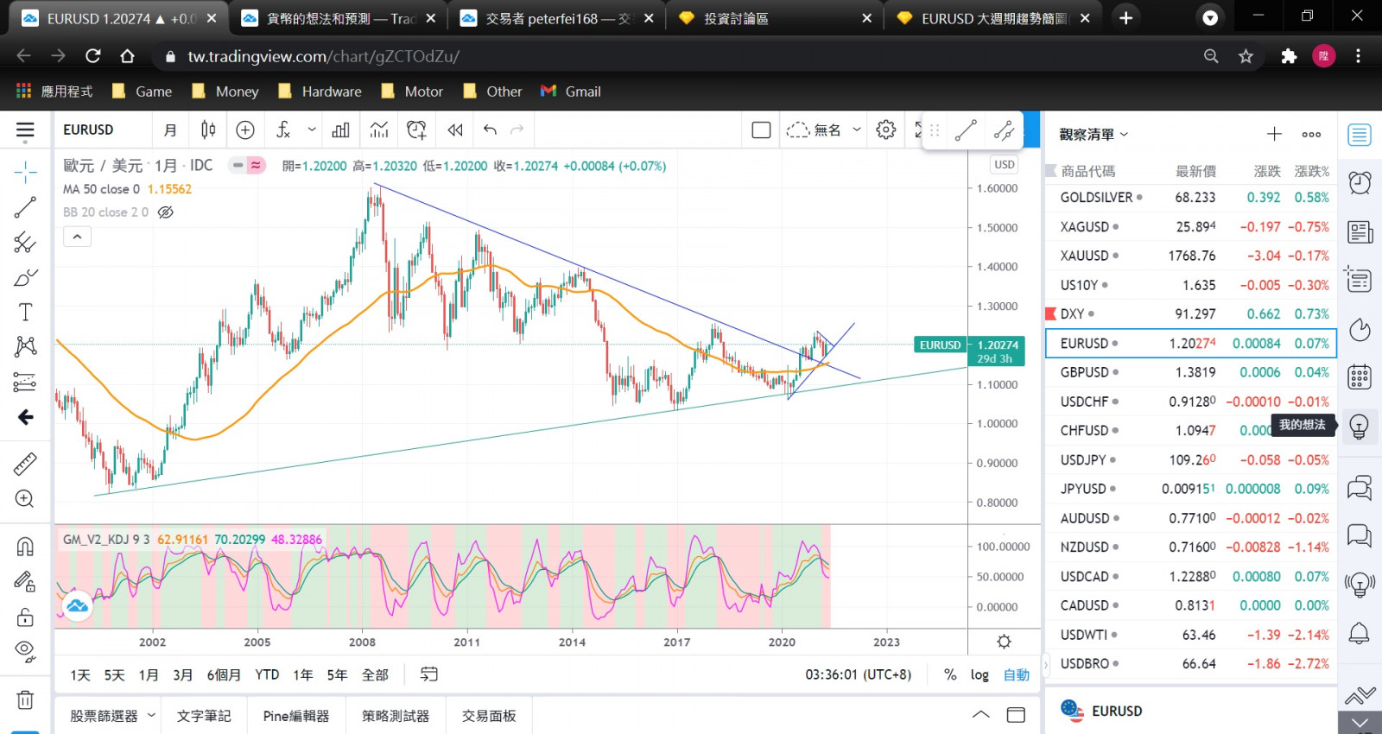Select the trend line drawing tool
Screen dimensions: 1382x734
tap(25, 207)
